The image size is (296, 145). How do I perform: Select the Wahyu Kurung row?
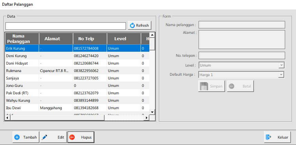click(x=77, y=100)
